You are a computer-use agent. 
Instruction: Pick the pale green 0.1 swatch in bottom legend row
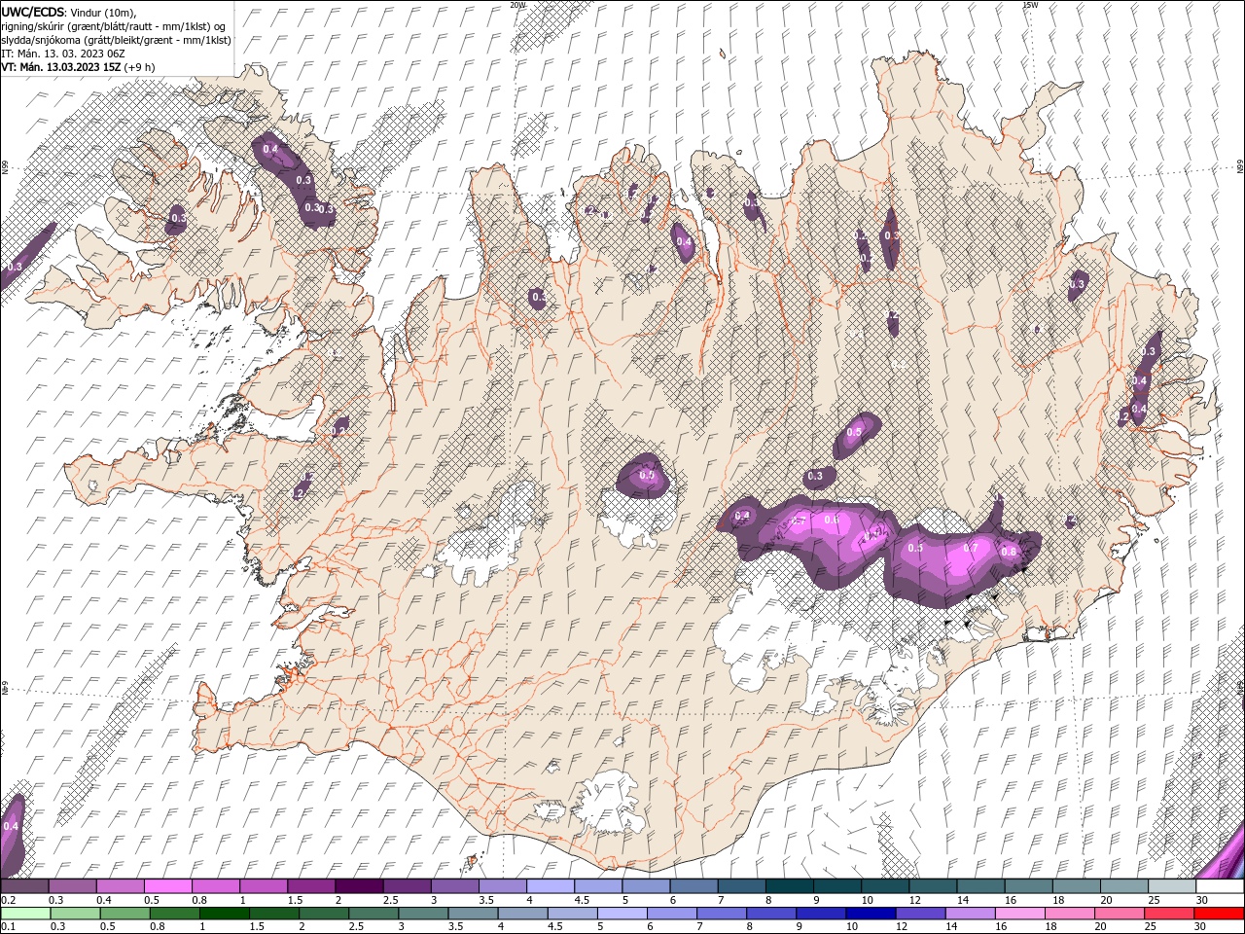24,914
